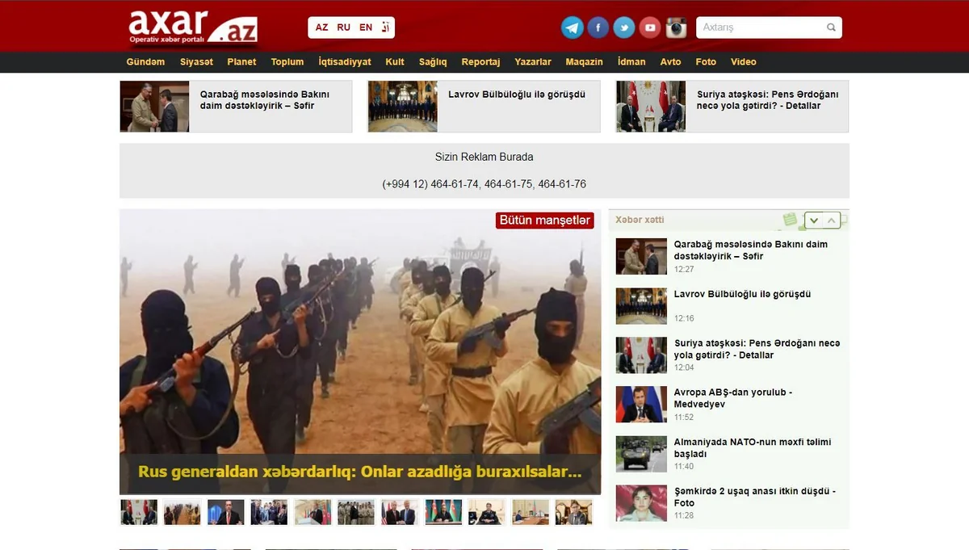Move news feed down with chevron

pos(815,220)
